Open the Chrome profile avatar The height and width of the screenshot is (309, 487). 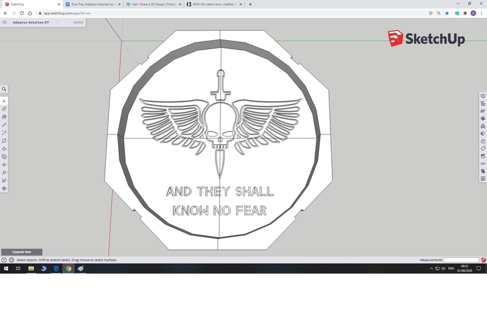click(x=474, y=13)
